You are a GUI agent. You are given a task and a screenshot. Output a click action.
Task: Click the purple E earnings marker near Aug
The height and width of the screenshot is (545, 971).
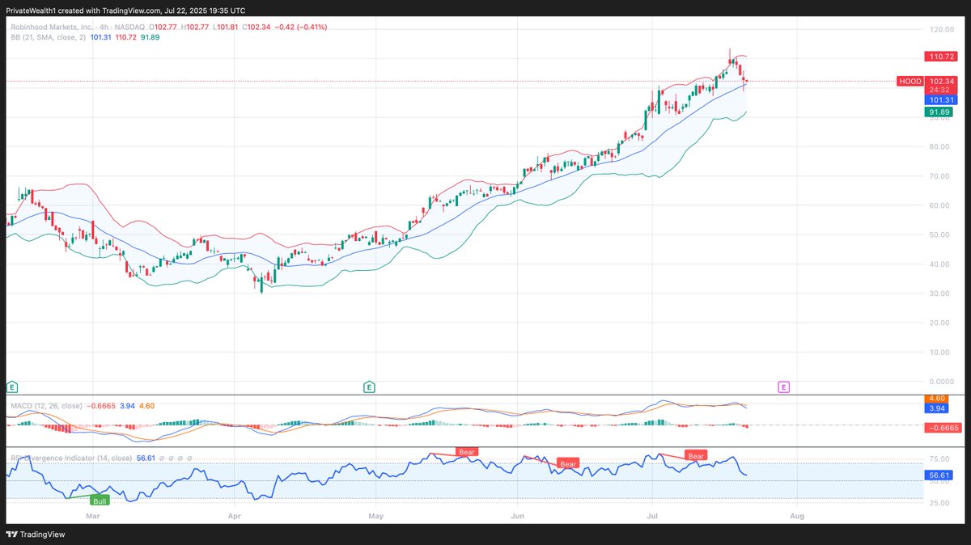(x=783, y=387)
